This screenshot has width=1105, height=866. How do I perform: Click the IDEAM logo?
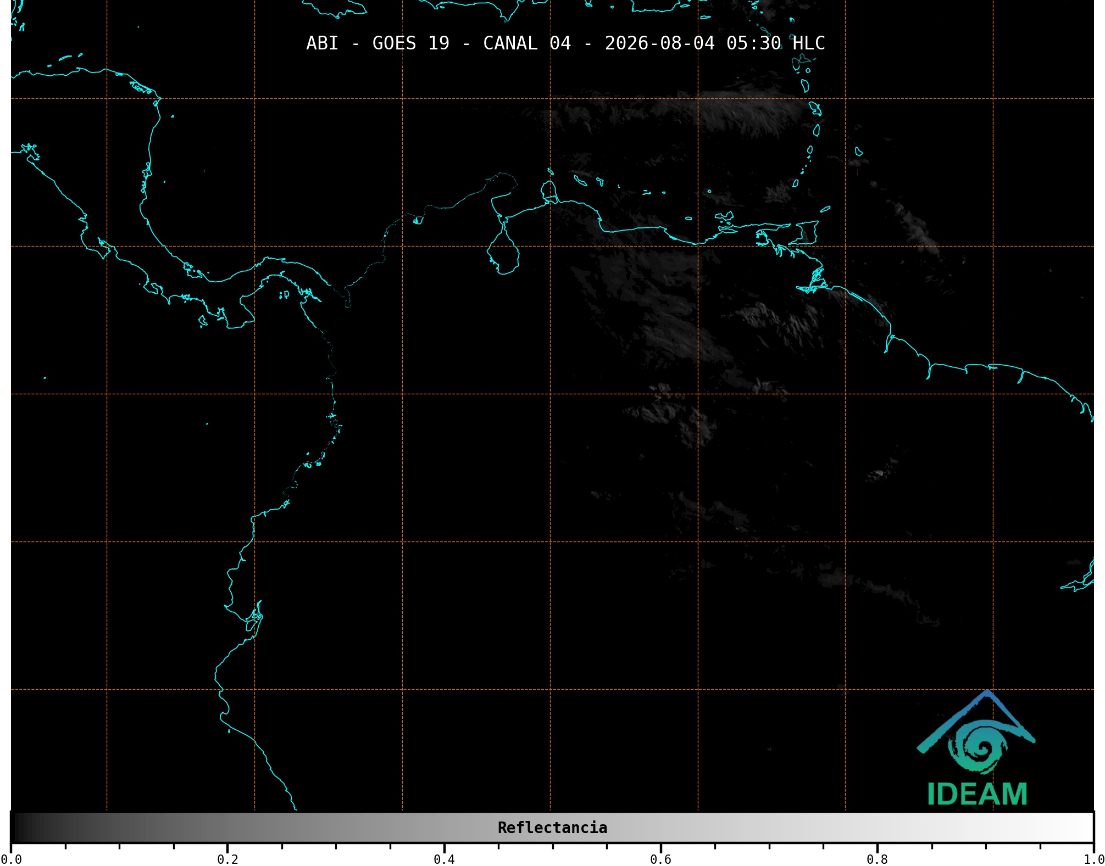[976, 748]
